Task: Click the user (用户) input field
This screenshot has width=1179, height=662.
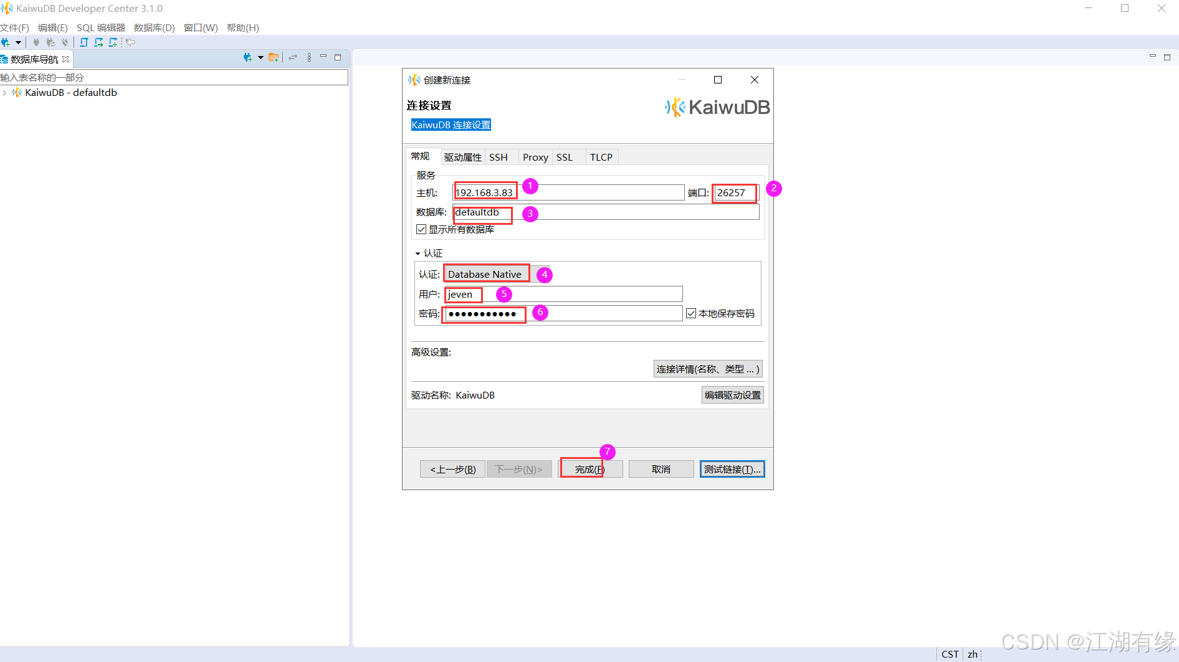Action: [x=563, y=294]
